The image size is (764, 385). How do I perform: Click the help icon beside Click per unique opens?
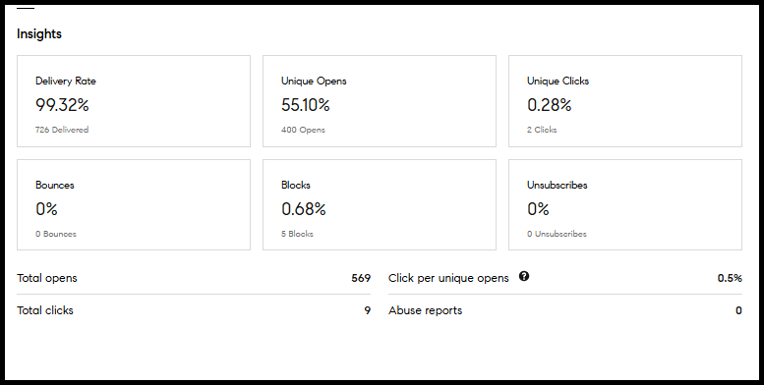[x=524, y=276]
